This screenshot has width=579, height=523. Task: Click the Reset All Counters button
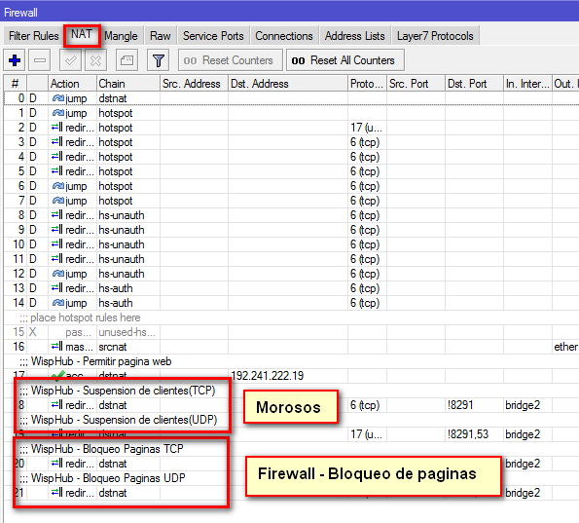point(344,60)
